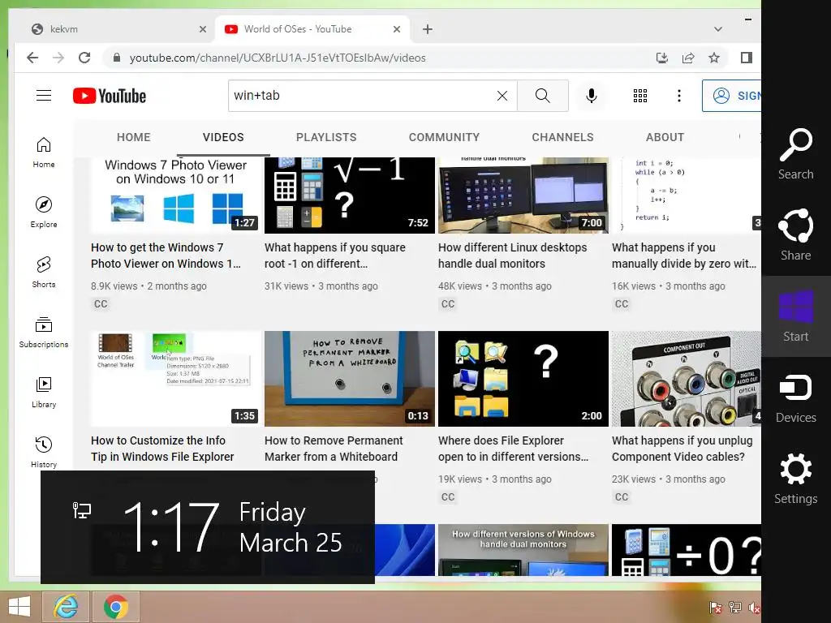Open 'How to Remove Permanent Marker' title

click(334, 449)
